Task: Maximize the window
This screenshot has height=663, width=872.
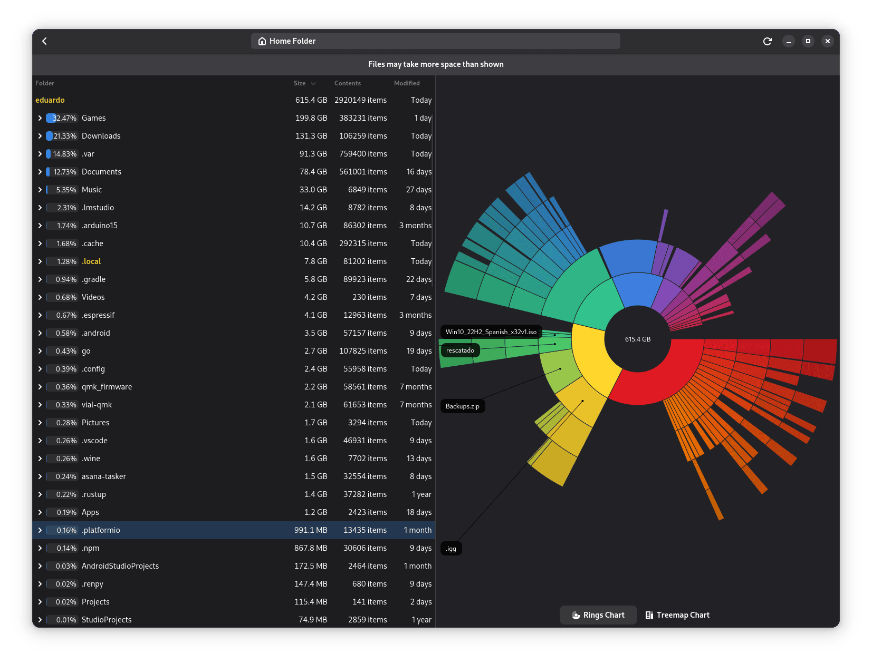Action: 808,41
